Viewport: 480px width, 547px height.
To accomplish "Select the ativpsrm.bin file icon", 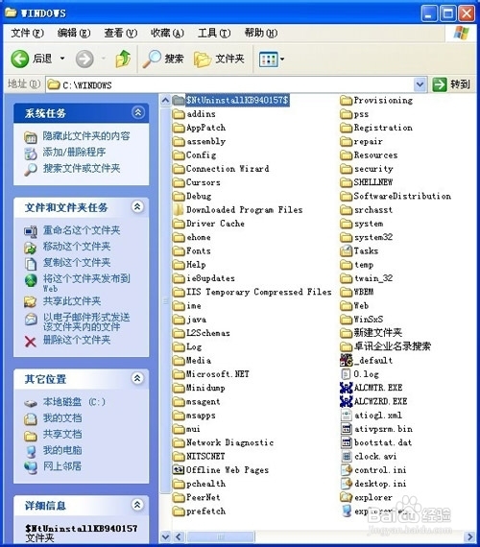I will tap(346, 429).
